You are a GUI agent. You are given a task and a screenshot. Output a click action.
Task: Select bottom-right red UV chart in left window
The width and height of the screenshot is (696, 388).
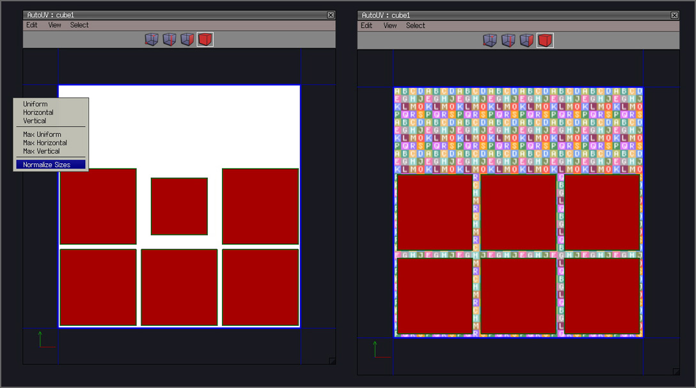260,287
